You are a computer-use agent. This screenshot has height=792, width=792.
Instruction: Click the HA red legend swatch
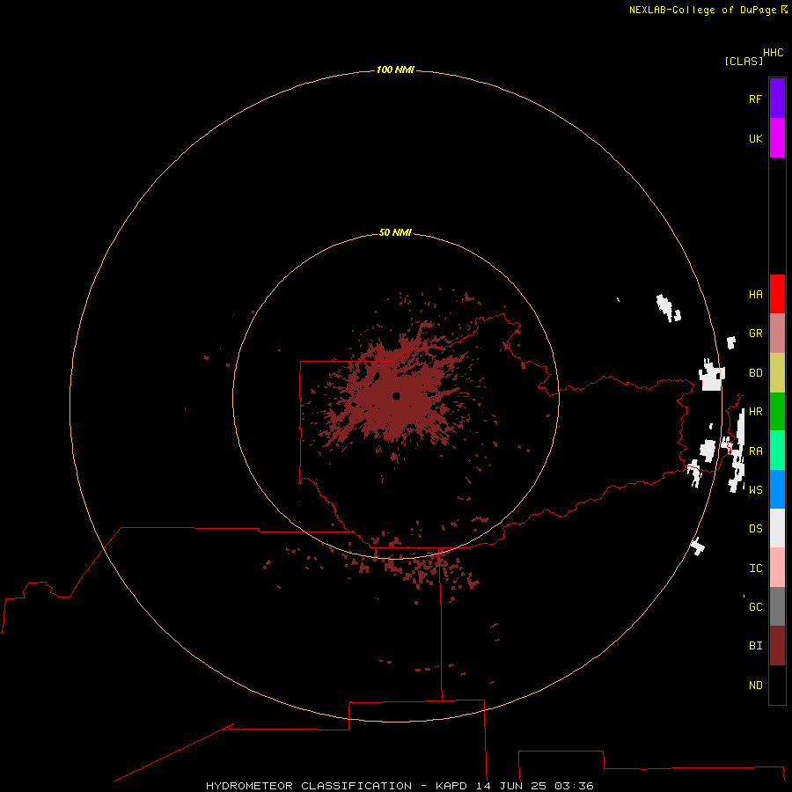click(777, 294)
